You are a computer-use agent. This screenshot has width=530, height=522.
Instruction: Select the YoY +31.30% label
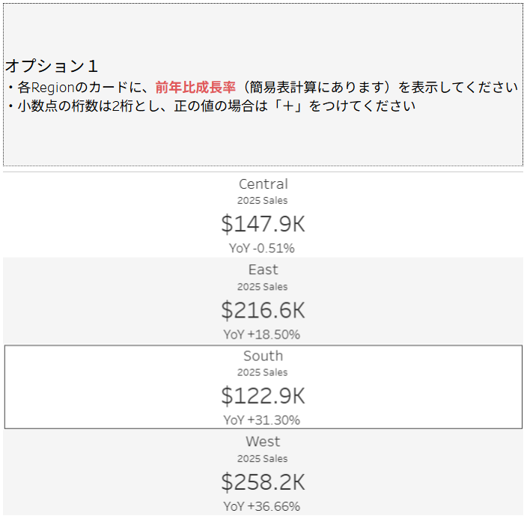[262, 420]
